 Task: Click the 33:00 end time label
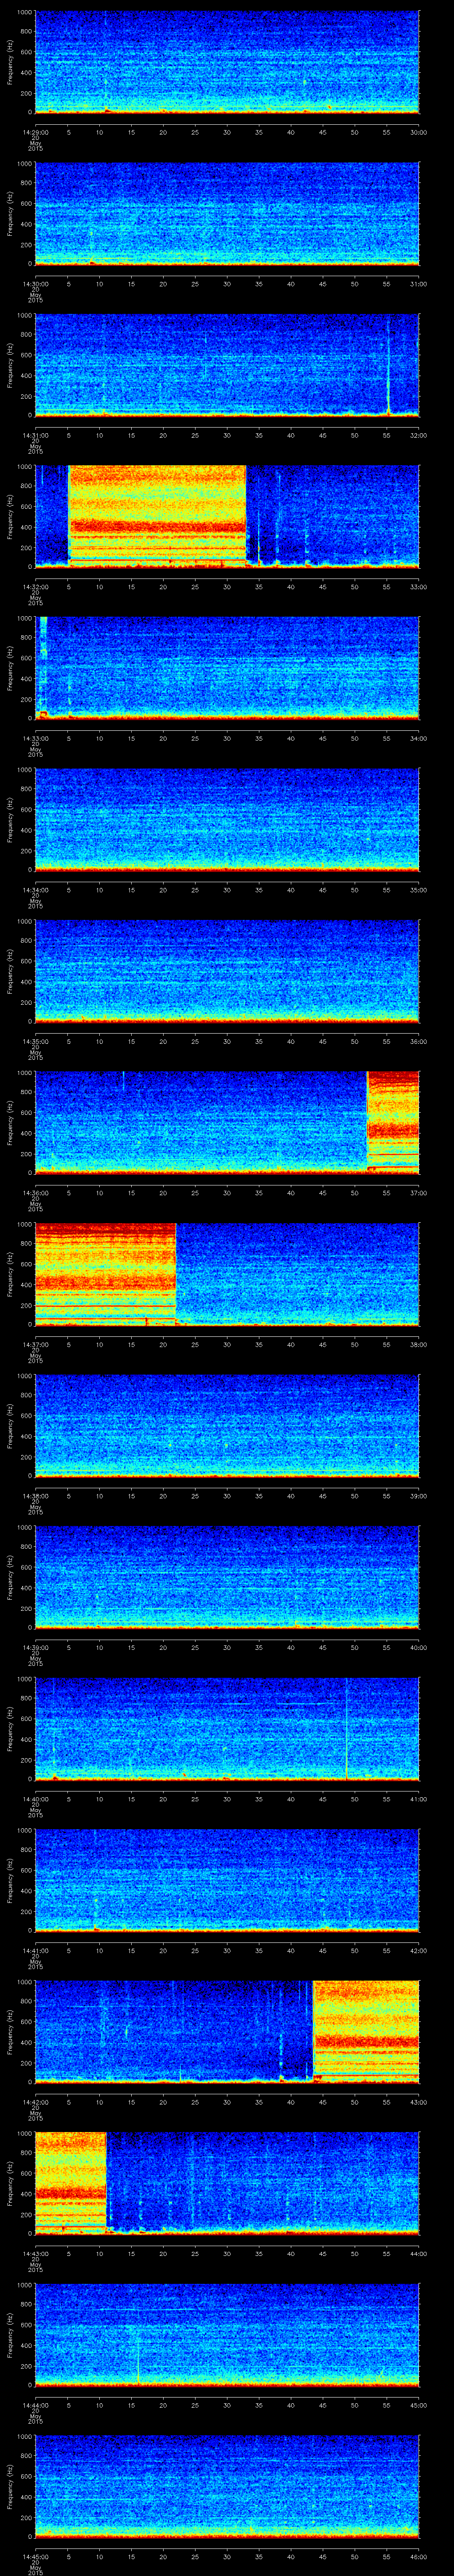(418, 587)
